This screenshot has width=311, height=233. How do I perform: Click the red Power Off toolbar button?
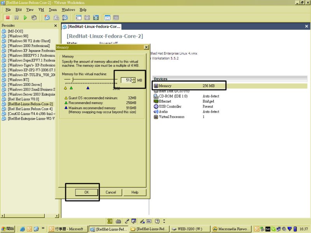coord(8,17)
